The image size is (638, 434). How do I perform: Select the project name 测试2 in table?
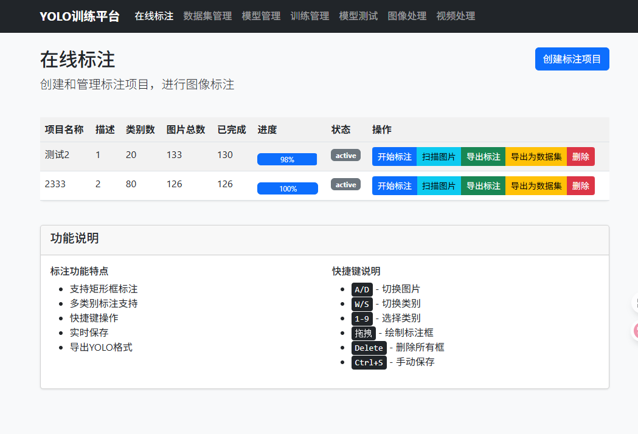point(56,155)
